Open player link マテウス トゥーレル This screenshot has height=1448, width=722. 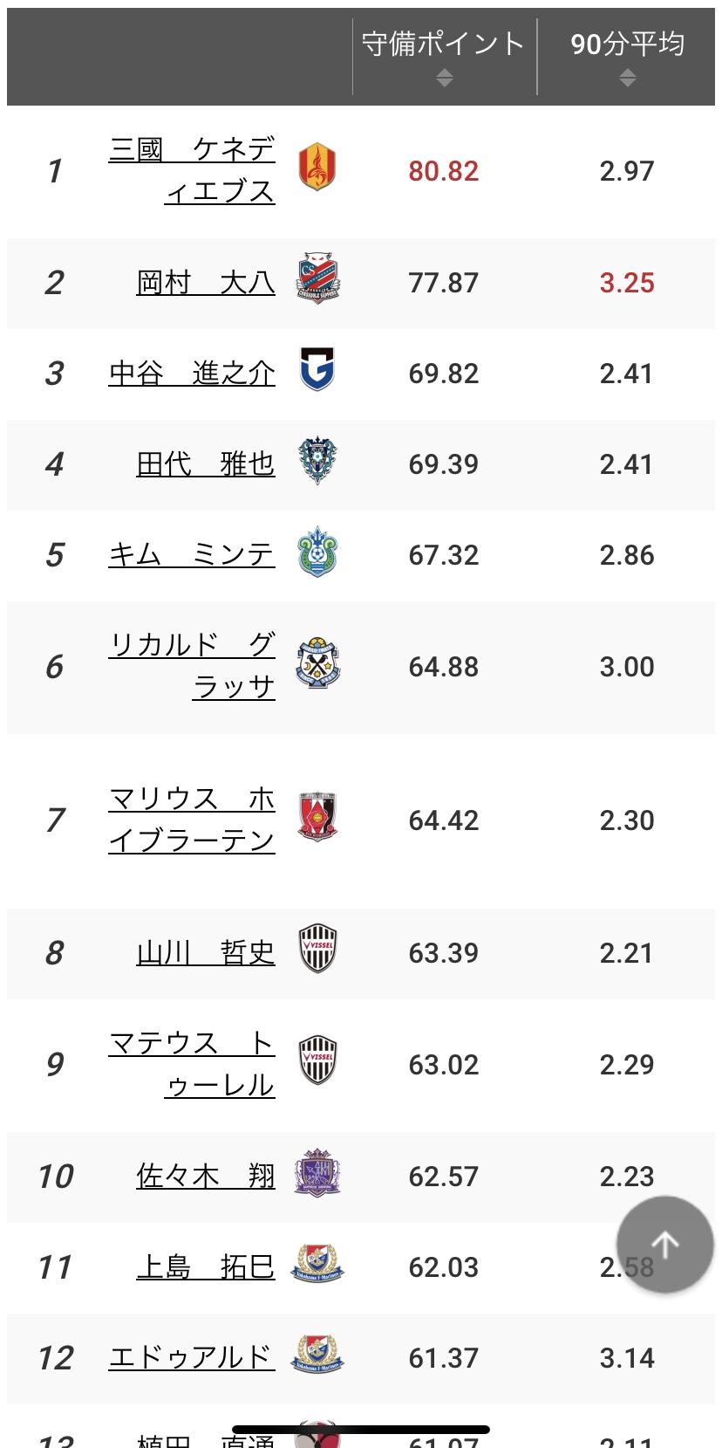[192, 1064]
